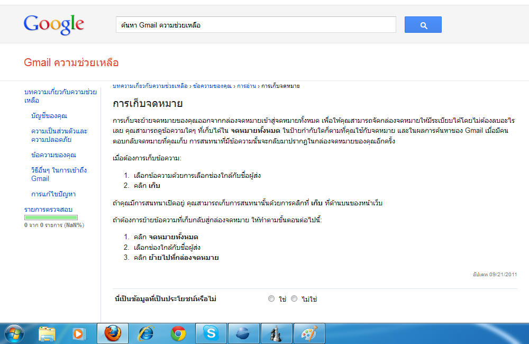Click the Google logo
The width and height of the screenshot is (529, 344).
54,25
